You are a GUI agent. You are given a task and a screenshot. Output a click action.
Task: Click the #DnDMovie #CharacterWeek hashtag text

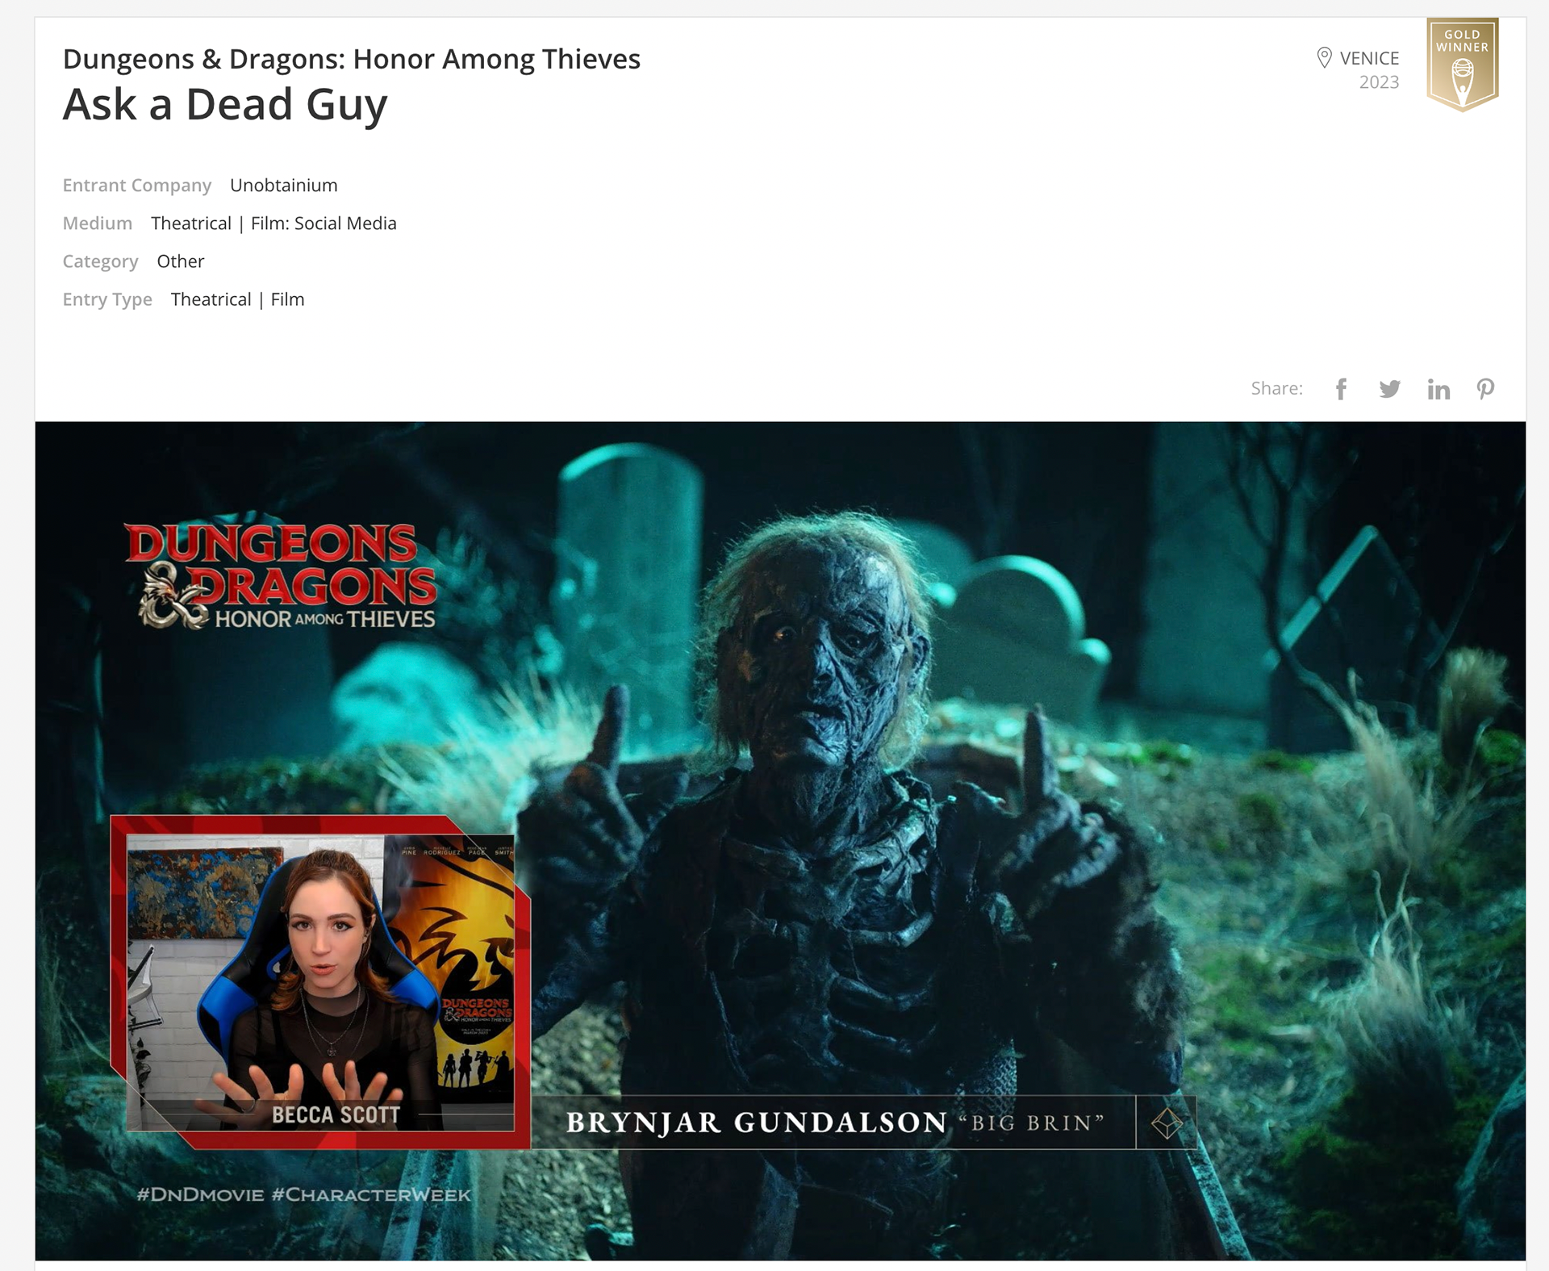pyautogui.click(x=303, y=1194)
